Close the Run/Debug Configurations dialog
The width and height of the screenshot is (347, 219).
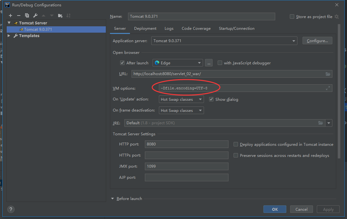click(x=337, y=5)
